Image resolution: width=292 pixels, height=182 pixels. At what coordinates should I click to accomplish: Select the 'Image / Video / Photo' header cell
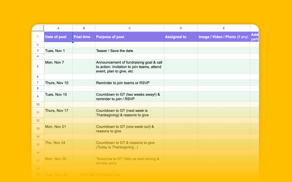point(224,37)
